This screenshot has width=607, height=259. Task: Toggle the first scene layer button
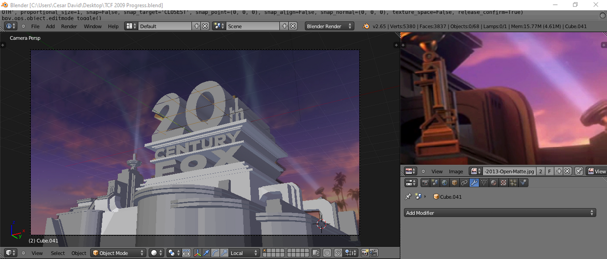tap(265, 250)
